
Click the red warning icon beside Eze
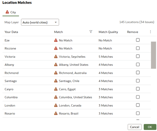coord(56,40)
